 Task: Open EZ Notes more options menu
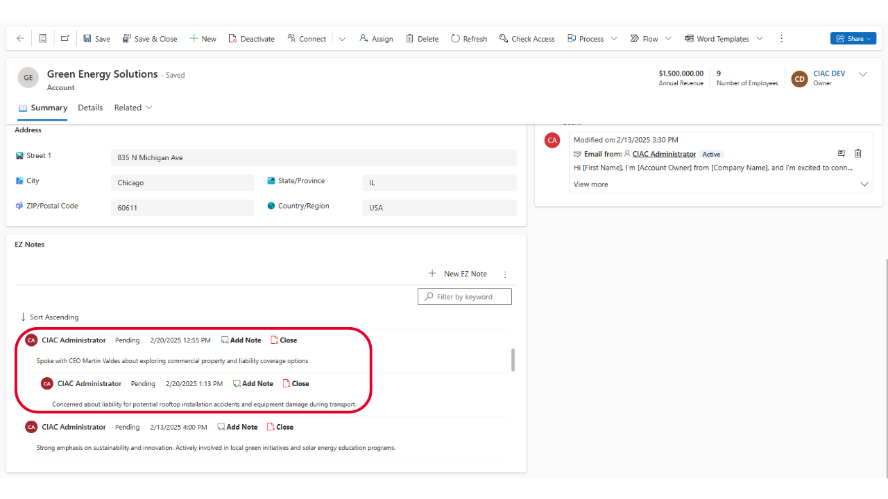click(x=505, y=274)
